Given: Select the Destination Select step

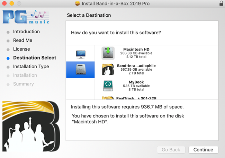Looking at the screenshot, I should click(35, 58).
